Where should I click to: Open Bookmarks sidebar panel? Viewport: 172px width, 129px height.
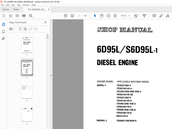pos(3,32)
